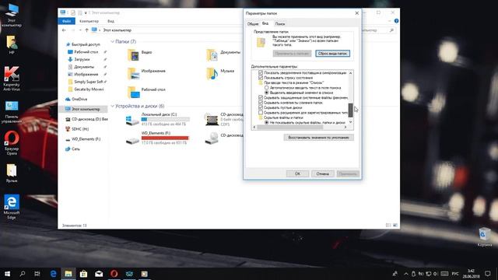
Task: Select Локальный диск (C:) drive icon
Action: [x=132, y=121]
